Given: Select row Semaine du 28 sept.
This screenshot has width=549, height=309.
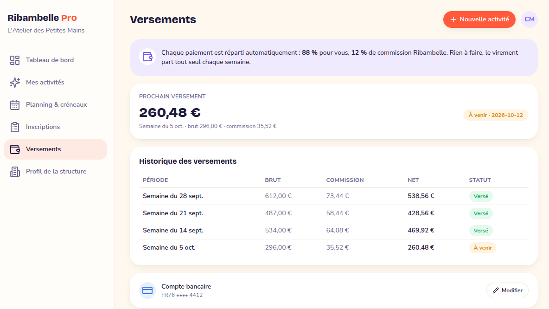Looking at the screenshot, I should 334,196.
